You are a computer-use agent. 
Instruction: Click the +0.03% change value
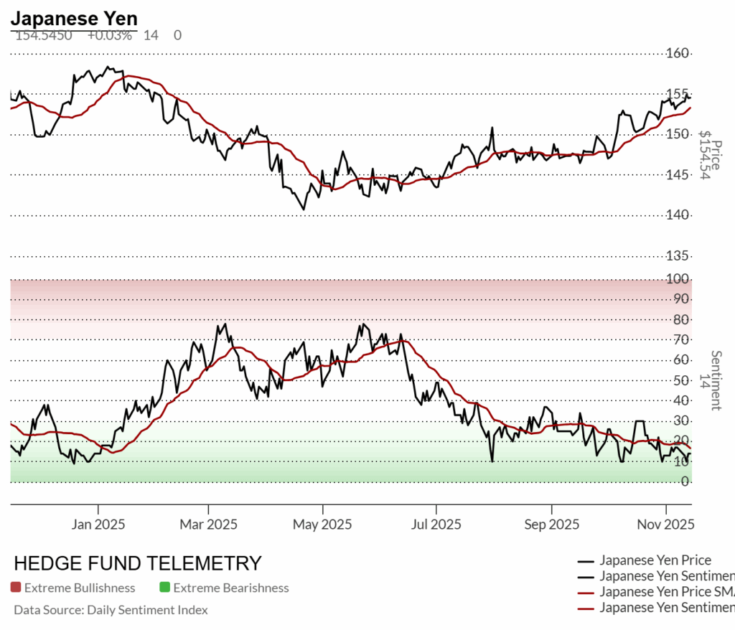[110, 35]
